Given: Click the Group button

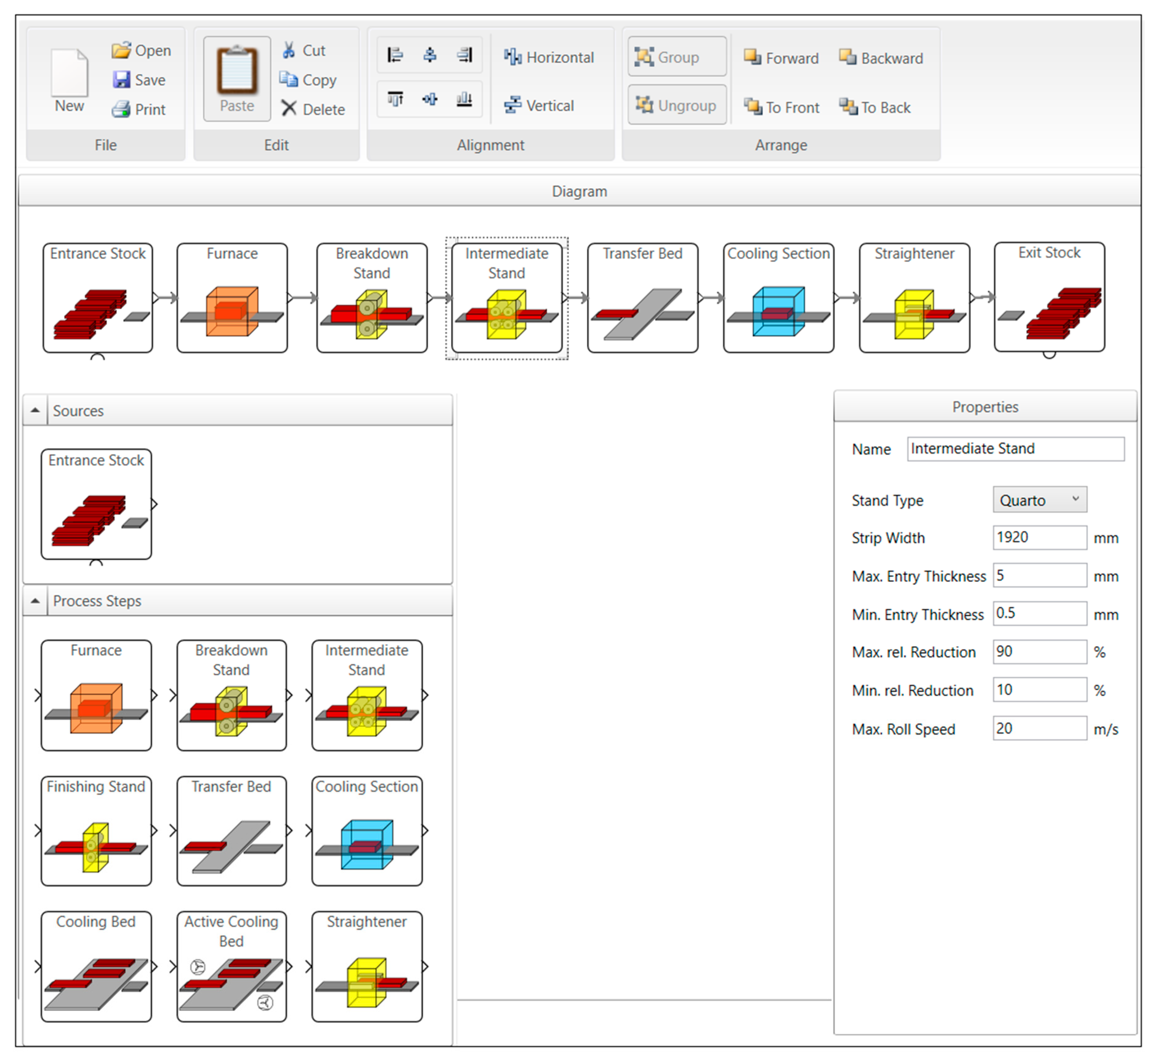Looking at the screenshot, I should pos(677,57).
